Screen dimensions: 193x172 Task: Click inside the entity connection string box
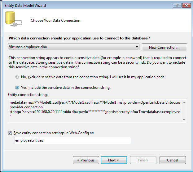[x=93, y=111]
